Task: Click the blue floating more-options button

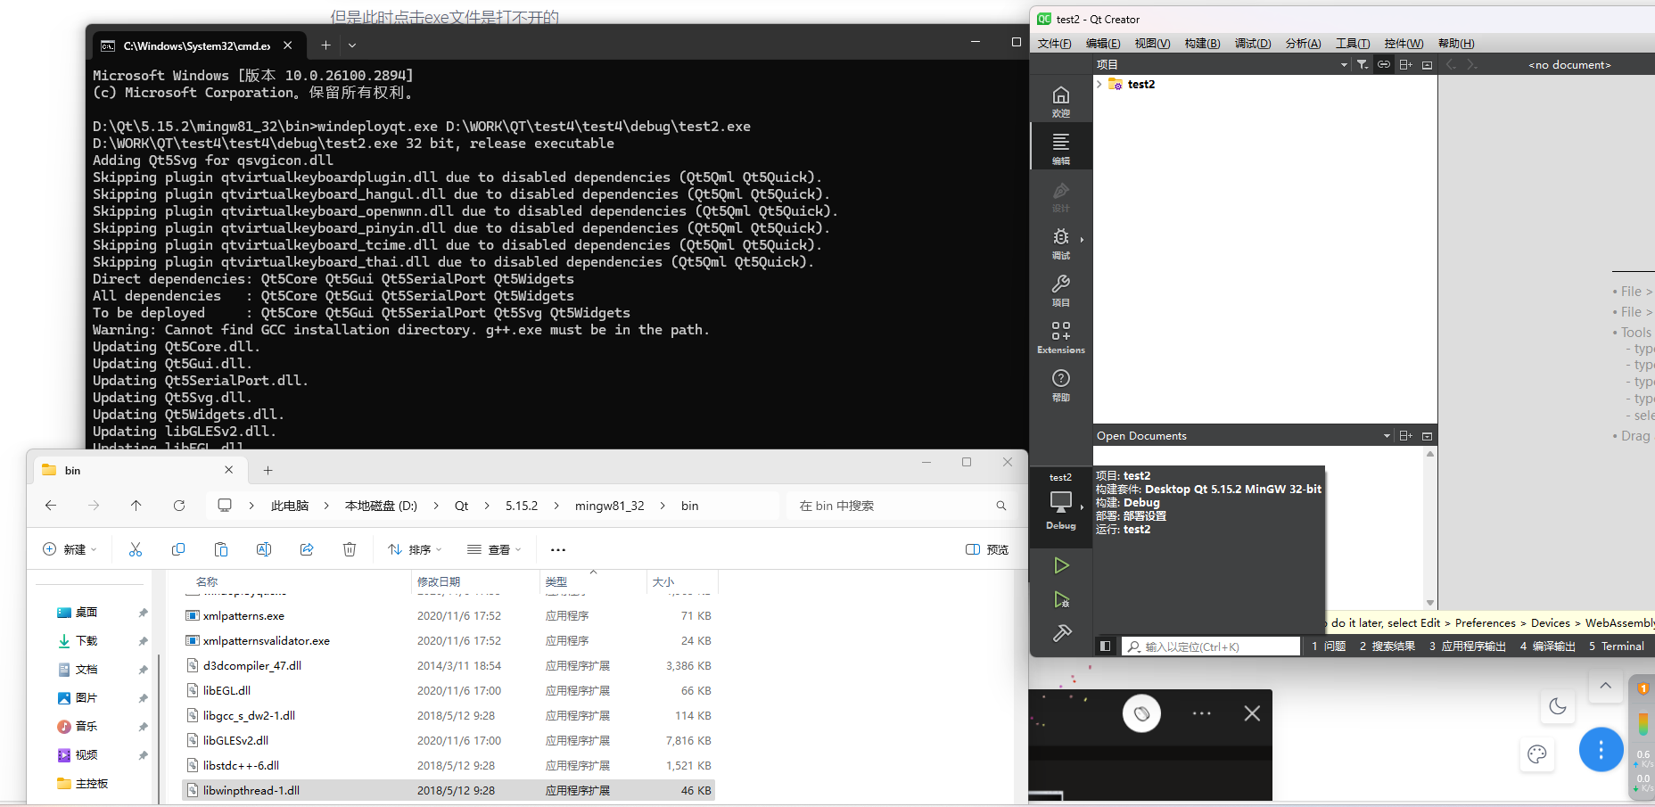Action: tap(1601, 750)
